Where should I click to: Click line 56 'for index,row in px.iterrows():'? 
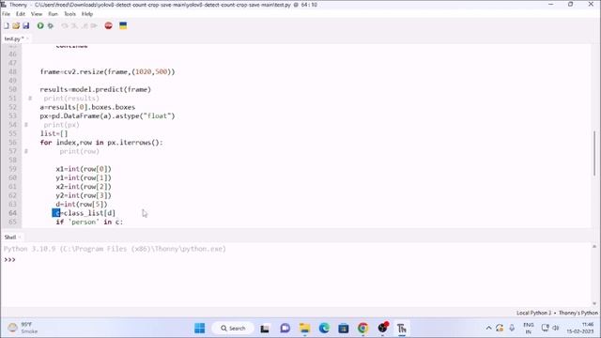[x=101, y=142]
